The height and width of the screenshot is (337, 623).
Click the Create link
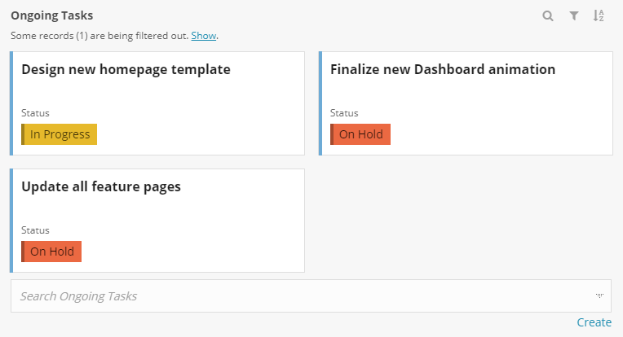[594, 322]
